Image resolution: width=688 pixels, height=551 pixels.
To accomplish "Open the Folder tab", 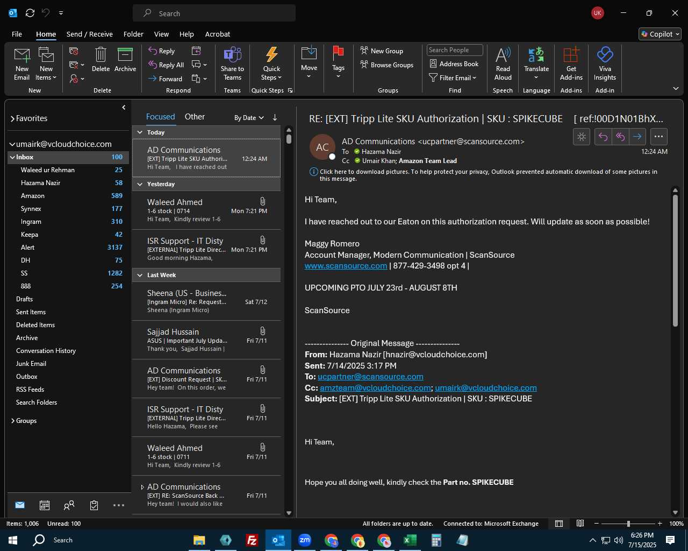I will (x=133, y=34).
